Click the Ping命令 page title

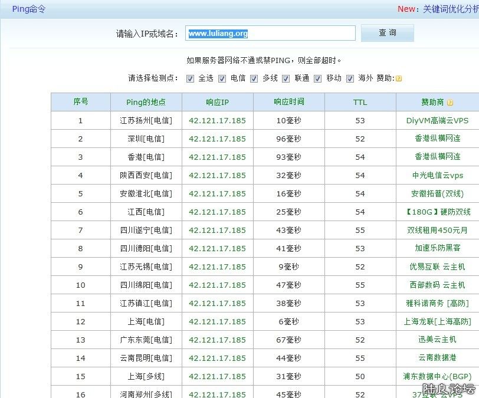(x=28, y=9)
